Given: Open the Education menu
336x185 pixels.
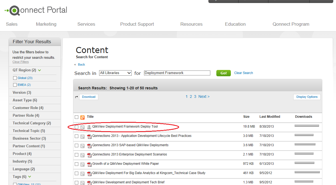Looking at the screenshot, I should coord(235,24).
